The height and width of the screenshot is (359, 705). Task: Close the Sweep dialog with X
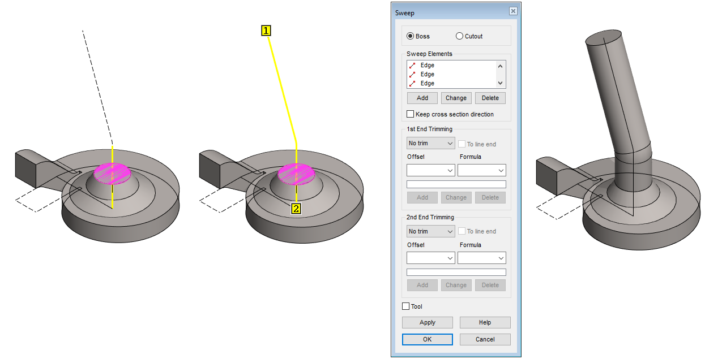[x=513, y=11]
